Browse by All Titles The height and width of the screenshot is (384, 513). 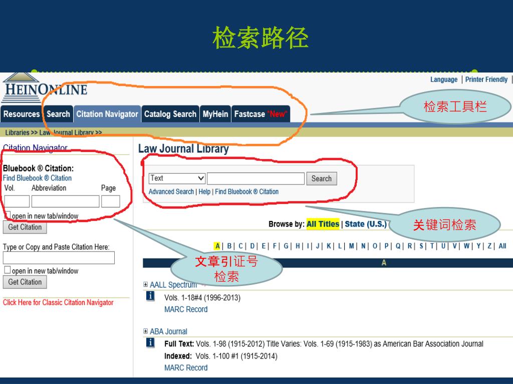[323, 224]
